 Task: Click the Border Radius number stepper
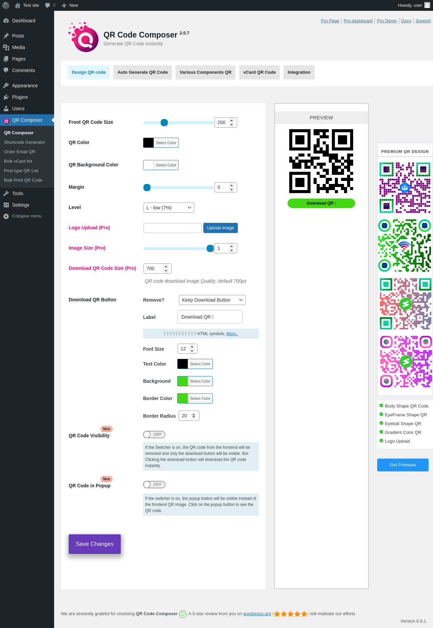tap(194, 416)
